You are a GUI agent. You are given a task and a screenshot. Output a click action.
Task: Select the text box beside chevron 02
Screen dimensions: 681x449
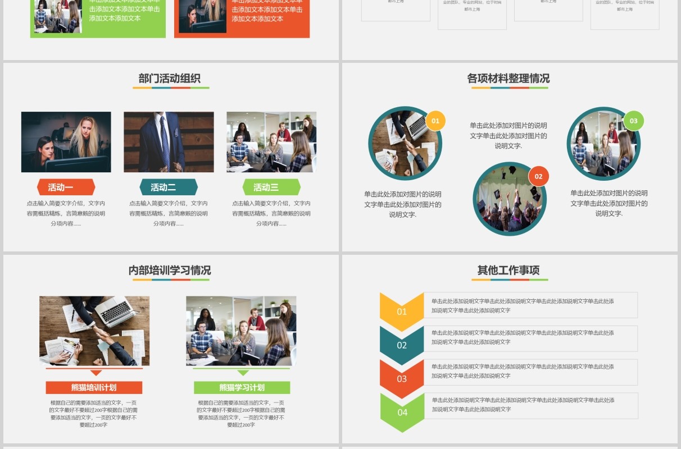(x=530, y=338)
